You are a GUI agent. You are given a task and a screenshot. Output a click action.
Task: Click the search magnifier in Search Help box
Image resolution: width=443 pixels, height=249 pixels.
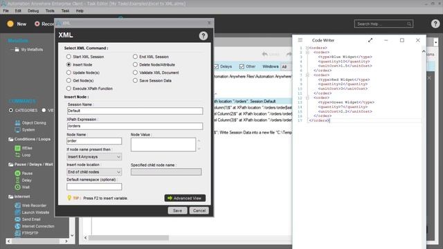click(409, 24)
